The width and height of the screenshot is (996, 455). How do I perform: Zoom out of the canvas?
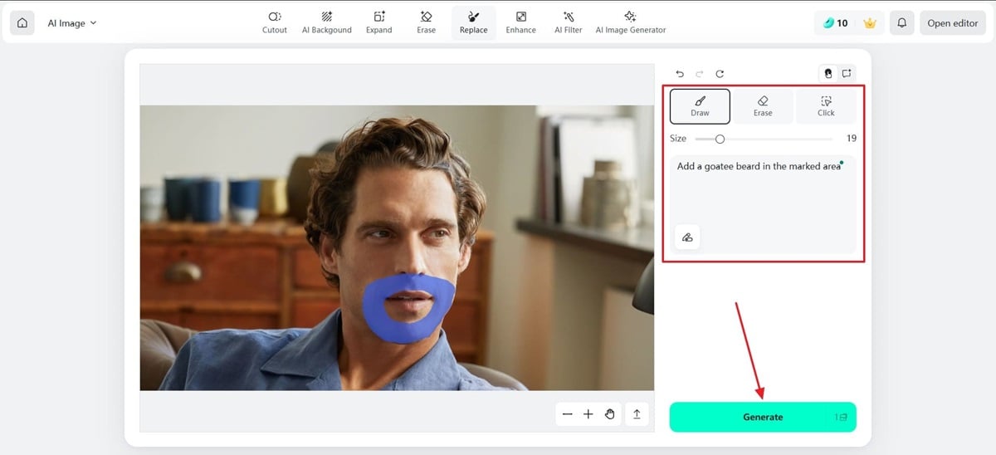tap(567, 413)
